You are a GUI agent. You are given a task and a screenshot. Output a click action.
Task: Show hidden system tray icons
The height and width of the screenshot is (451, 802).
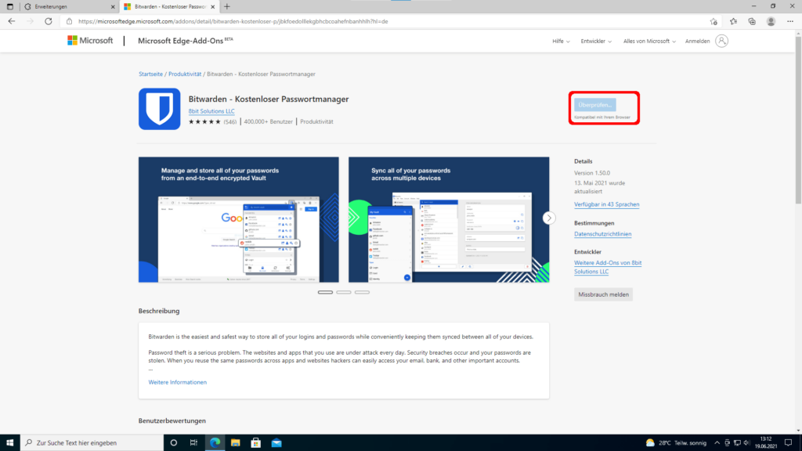point(717,443)
